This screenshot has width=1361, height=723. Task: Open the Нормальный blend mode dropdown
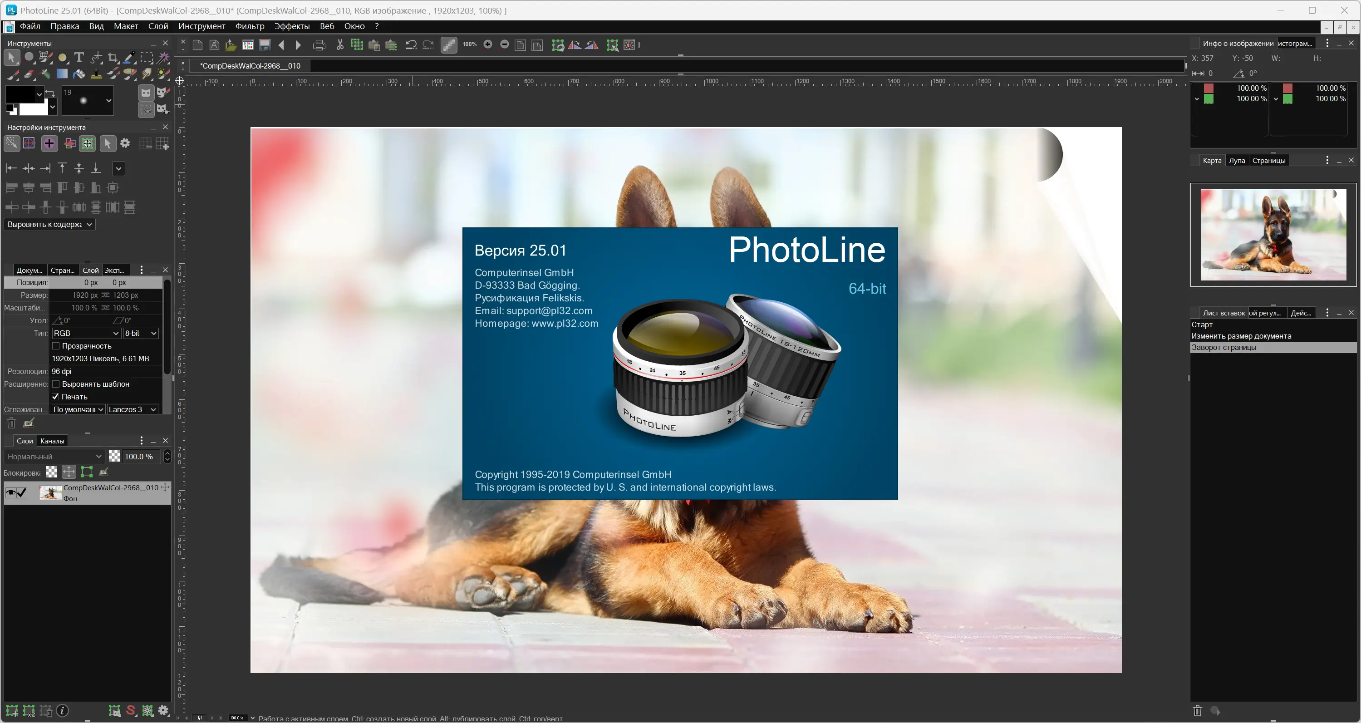tap(54, 456)
